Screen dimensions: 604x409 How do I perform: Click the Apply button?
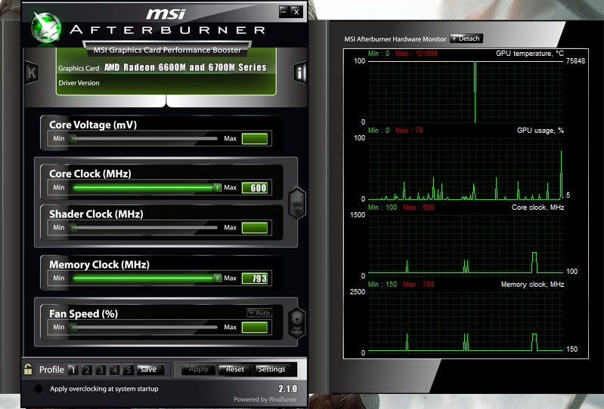(198, 370)
